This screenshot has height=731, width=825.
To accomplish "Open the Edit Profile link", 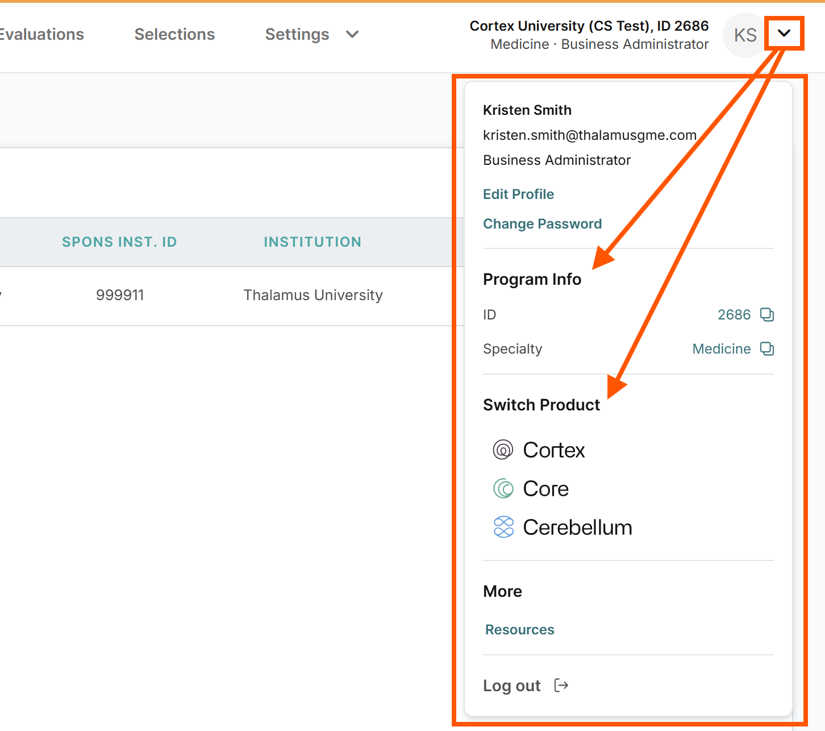I will [x=518, y=194].
